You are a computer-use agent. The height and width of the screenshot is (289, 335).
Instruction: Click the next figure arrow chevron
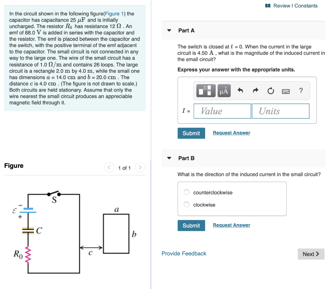point(140,167)
